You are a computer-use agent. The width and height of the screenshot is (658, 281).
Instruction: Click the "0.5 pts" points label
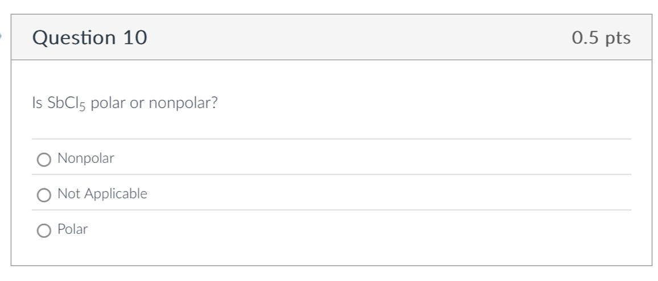coord(601,38)
